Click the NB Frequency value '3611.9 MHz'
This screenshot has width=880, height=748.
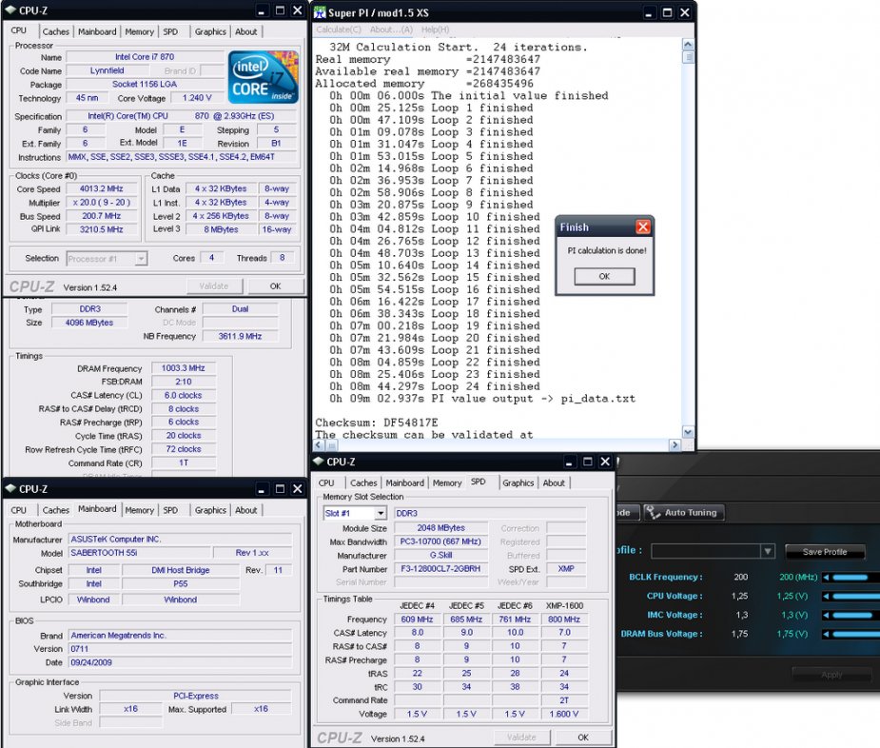point(240,336)
